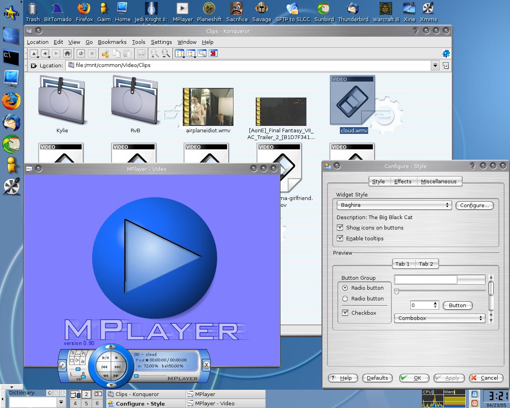Select the first Radio button in preview
Screen dimensions: 510x408
tap(345, 288)
